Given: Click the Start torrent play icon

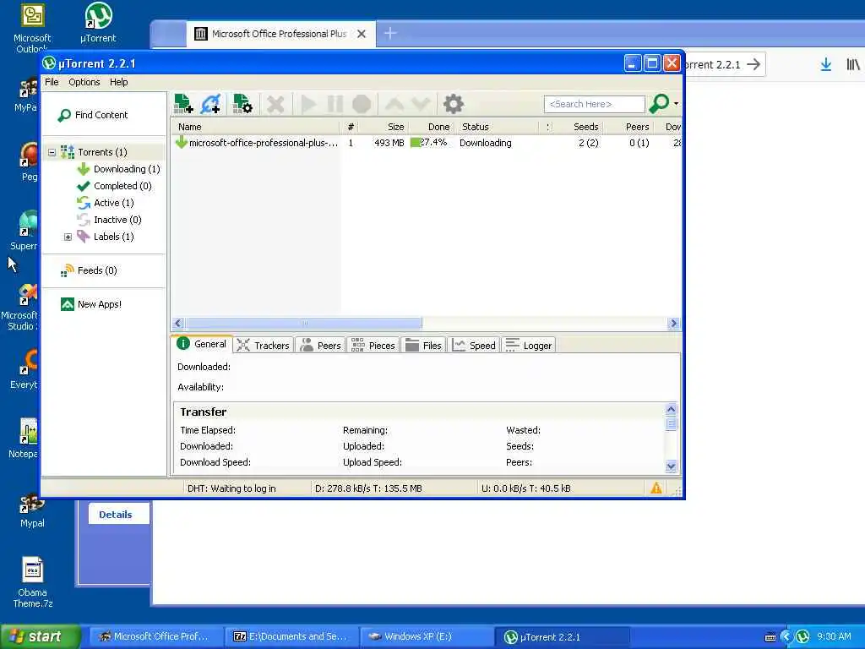Looking at the screenshot, I should 308,104.
